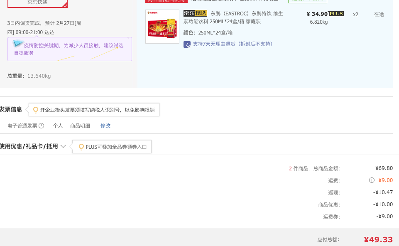Viewport: 399px width, 246px height.
Task: Open PLUS可叠加全品券领券入口 link
Action: coord(116,147)
